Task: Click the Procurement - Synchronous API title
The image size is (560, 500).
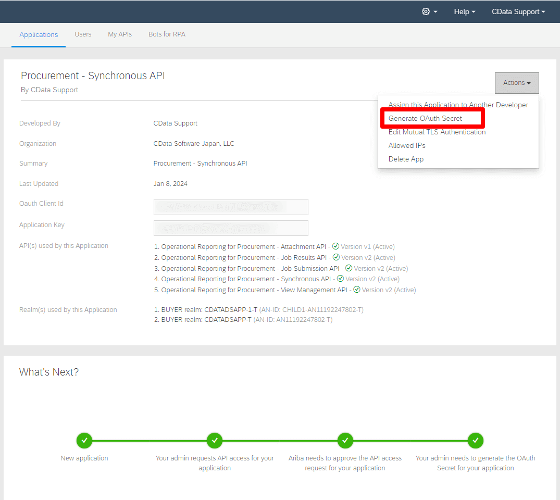Action: click(93, 76)
